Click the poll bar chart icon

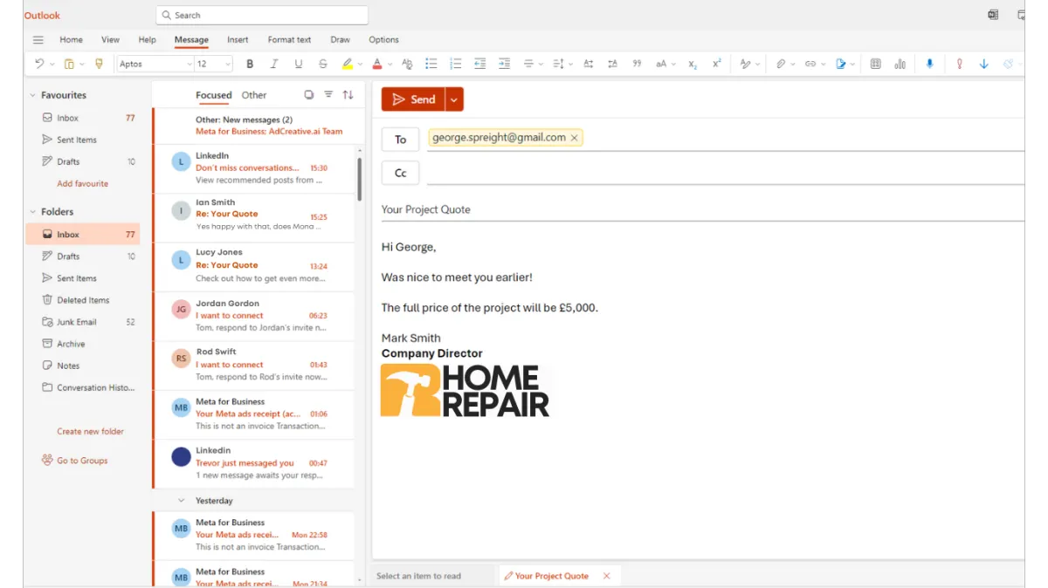(x=900, y=64)
